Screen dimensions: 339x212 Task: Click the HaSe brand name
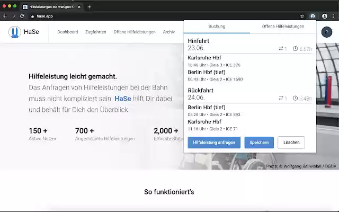(31, 32)
